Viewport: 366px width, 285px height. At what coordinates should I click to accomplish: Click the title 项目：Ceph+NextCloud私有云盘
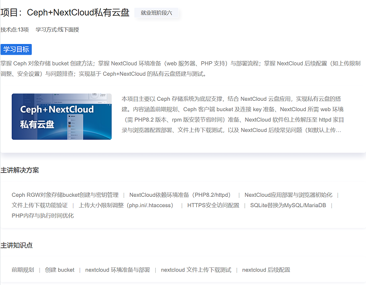(65, 12)
